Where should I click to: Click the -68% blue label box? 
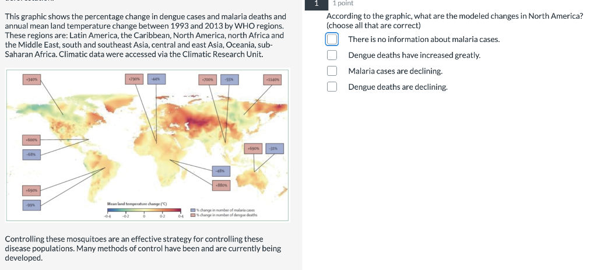(x=31, y=155)
